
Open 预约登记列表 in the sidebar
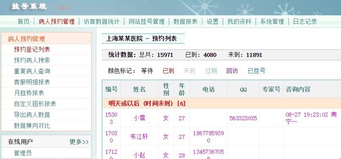[32, 49]
